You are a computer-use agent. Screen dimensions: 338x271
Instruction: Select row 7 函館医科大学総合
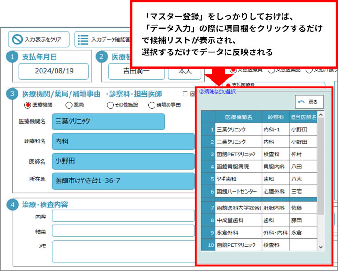[x=259, y=208]
